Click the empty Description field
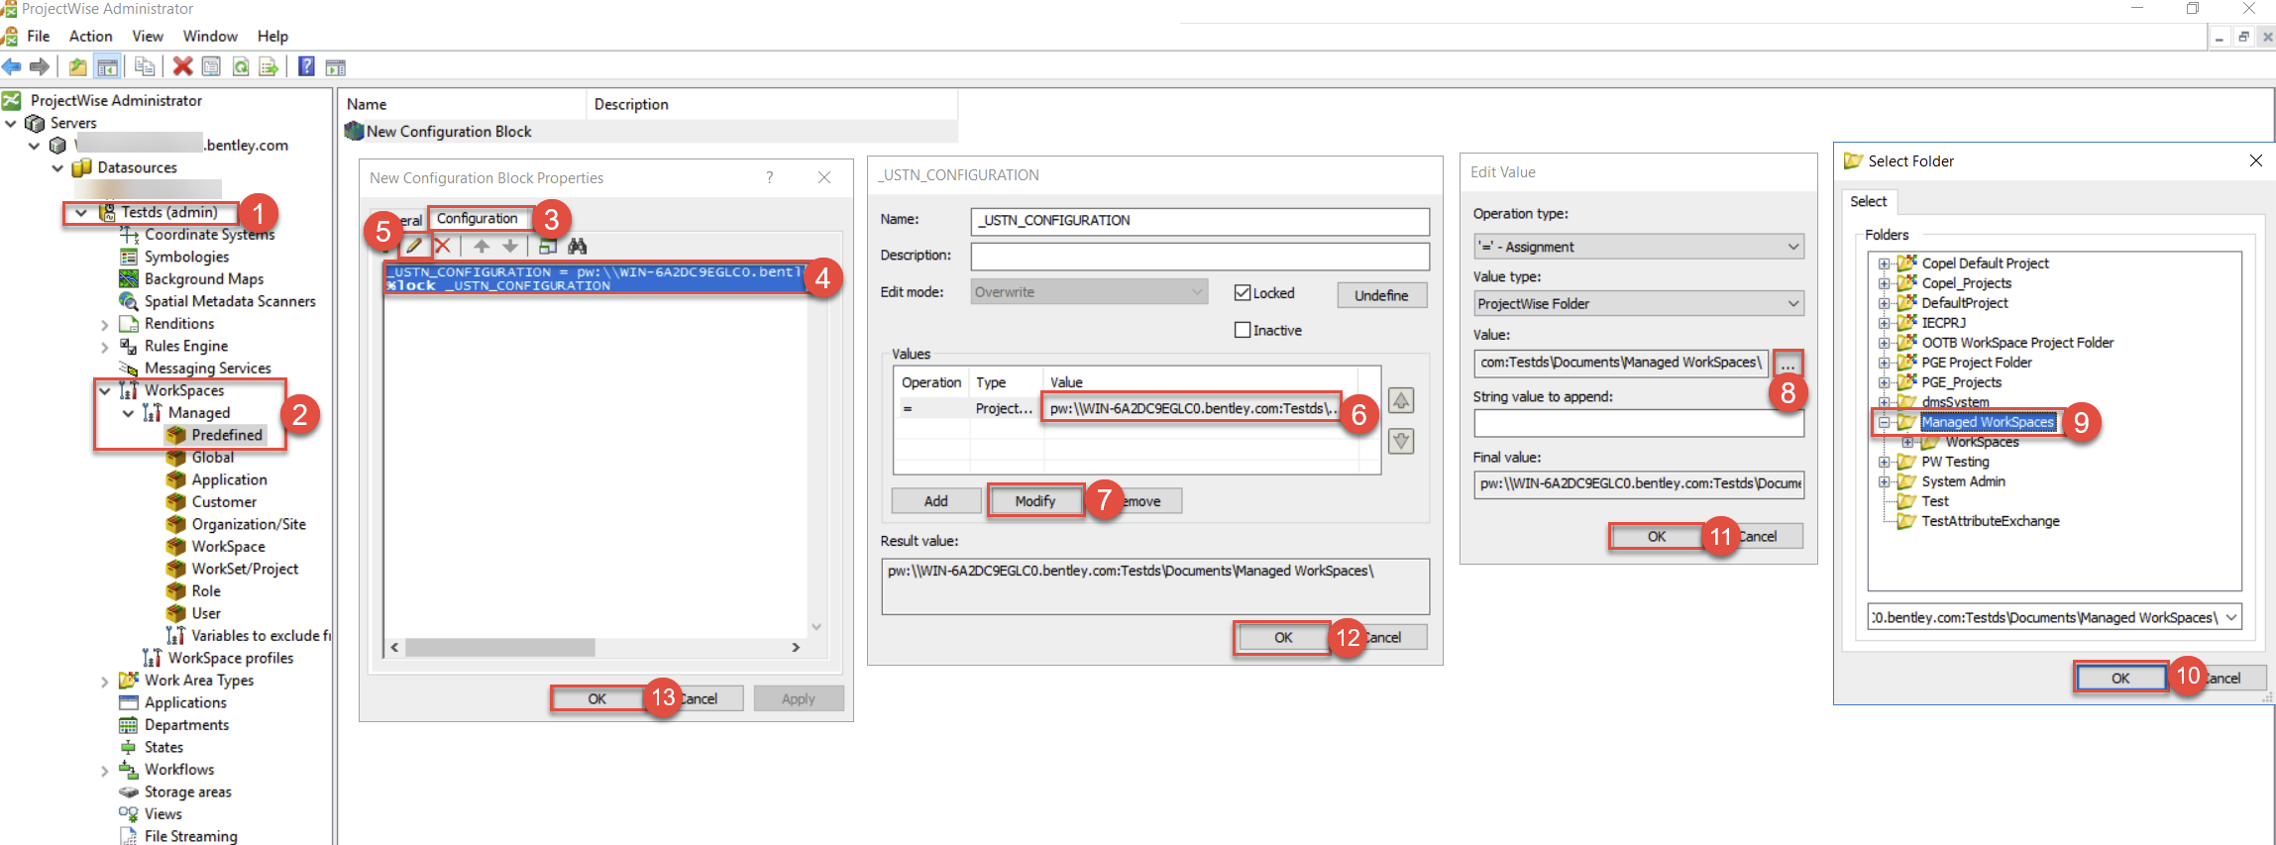 point(1200,256)
